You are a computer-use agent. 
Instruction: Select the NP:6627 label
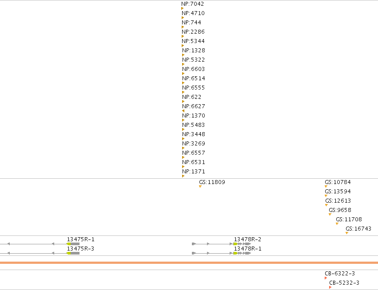[x=194, y=106]
